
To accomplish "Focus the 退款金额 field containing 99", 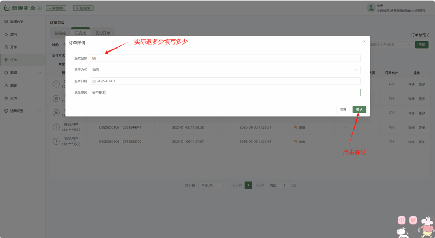I will click(x=225, y=59).
